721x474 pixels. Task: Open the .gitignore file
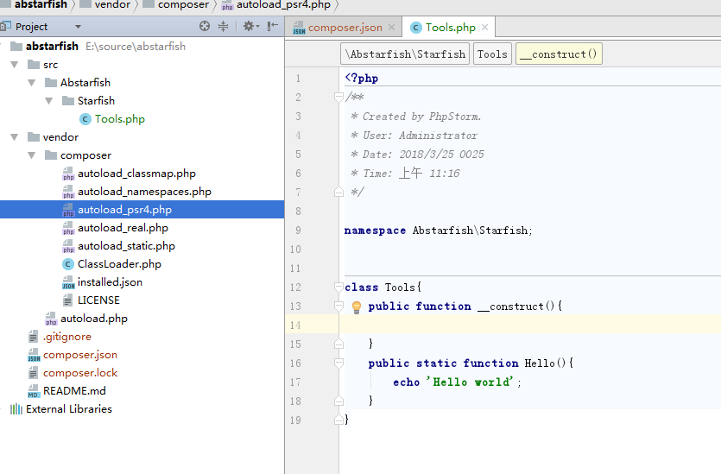[67, 337]
